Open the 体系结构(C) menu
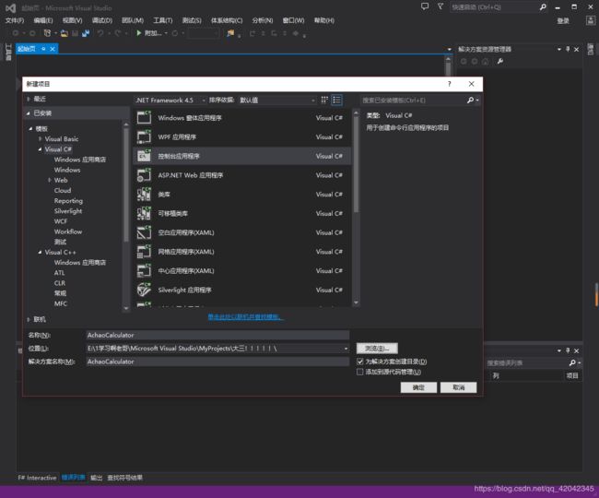The image size is (599, 498). pos(227,20)
